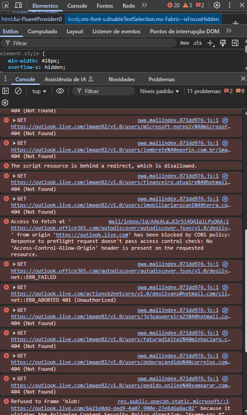Click error icon on script redirect message

(6, 166)
